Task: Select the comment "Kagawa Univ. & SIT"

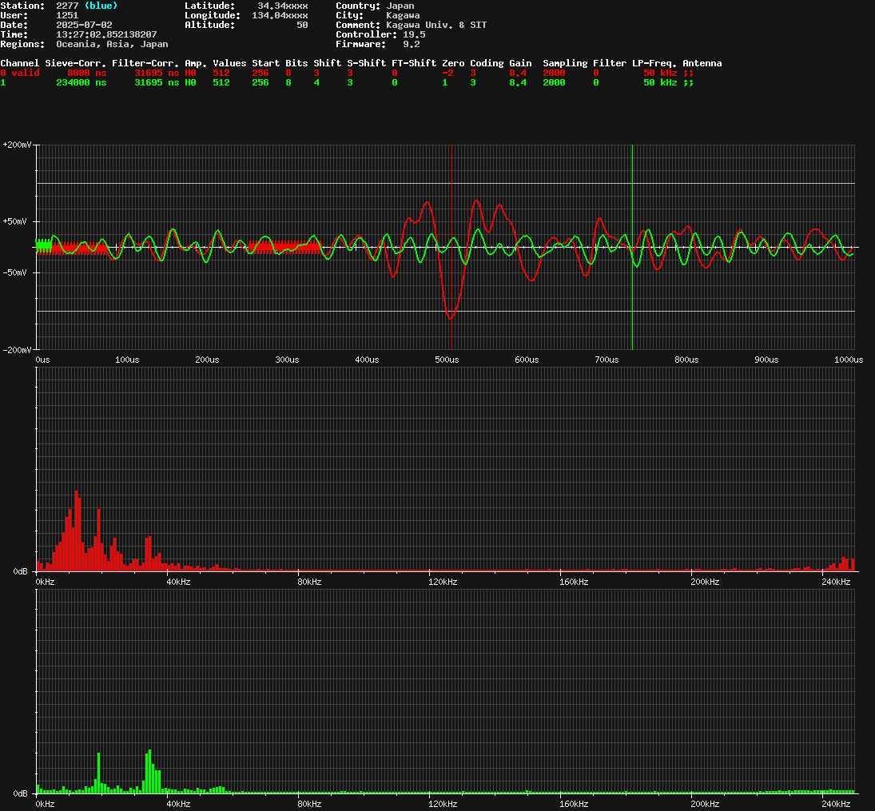Action: pos(436,25)
